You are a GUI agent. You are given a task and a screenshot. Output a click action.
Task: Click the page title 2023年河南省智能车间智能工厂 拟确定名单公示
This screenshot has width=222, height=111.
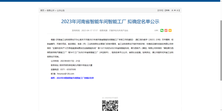pyautogui.click(x=110, y=21)
